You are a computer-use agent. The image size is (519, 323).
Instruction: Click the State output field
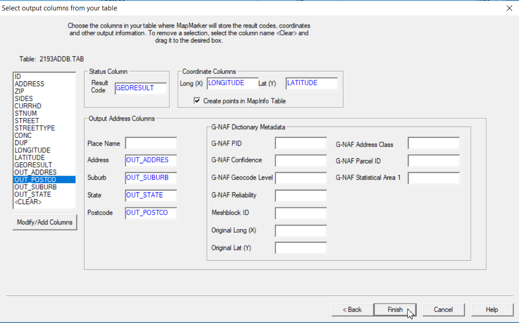tap(151, 196)
